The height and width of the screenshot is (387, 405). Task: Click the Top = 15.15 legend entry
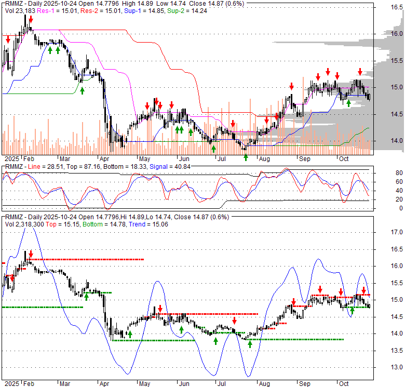[x=62, y=224]
